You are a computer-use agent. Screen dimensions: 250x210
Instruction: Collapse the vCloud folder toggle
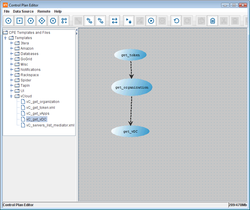11,96
